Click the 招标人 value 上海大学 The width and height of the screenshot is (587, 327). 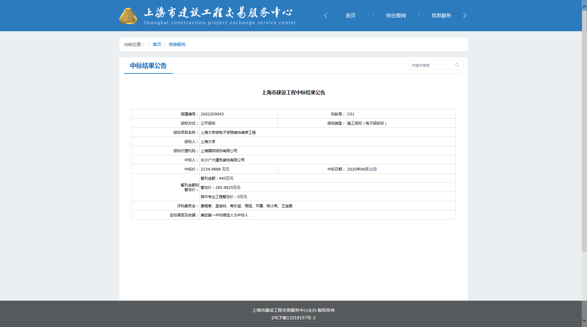coord(208,141)
